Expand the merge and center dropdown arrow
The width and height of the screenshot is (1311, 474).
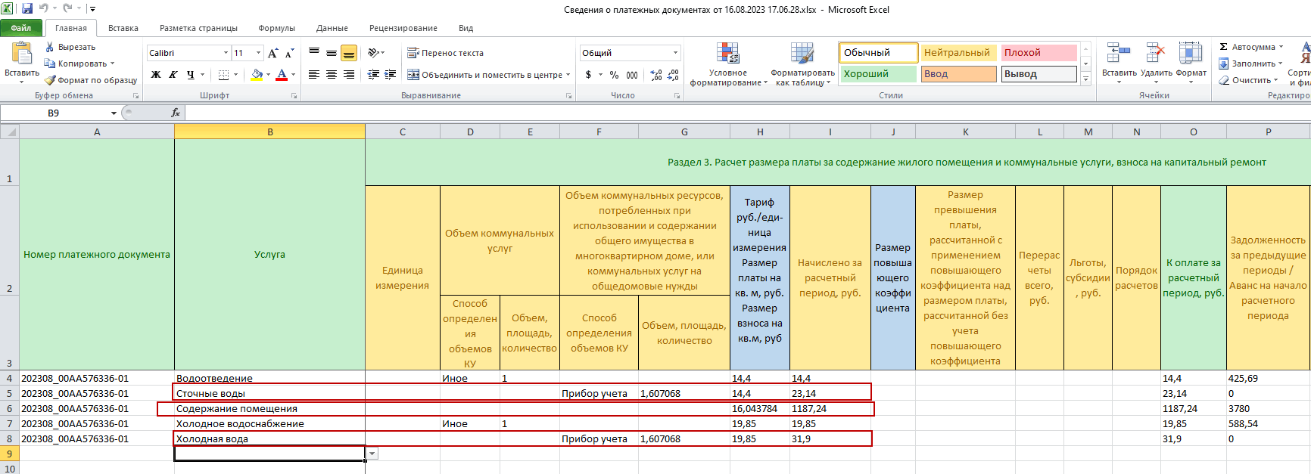[568, 75]
